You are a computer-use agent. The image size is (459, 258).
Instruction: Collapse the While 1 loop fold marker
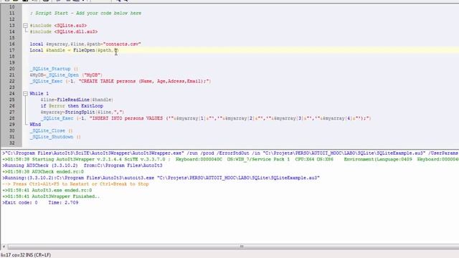coord(26,94)
